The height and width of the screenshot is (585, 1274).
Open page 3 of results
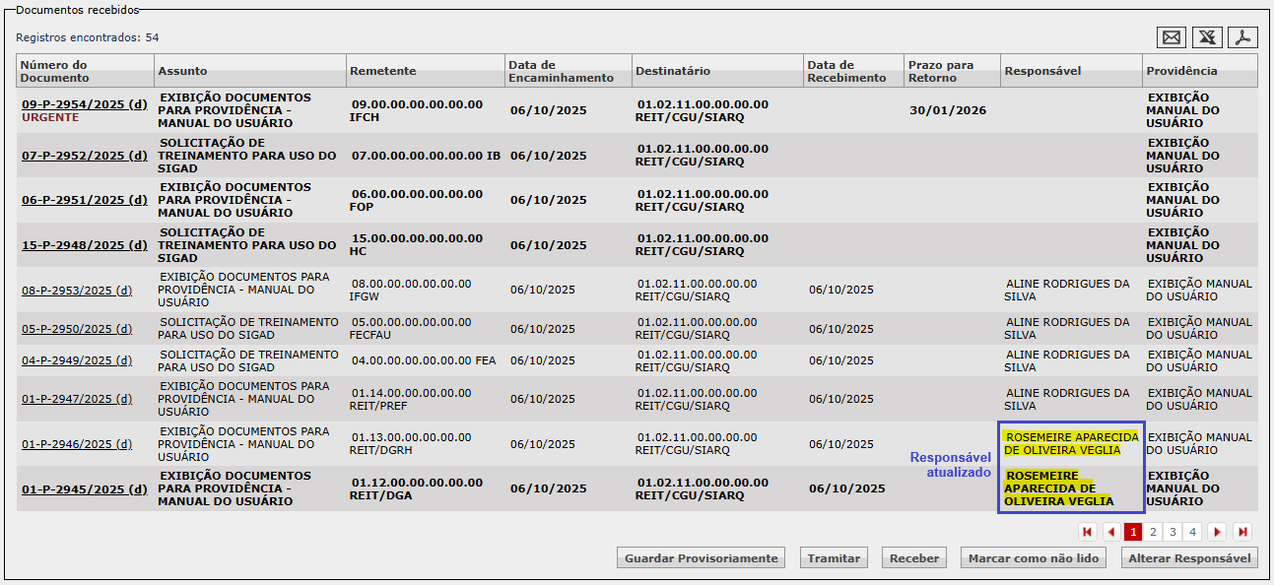pos(1173,532)
